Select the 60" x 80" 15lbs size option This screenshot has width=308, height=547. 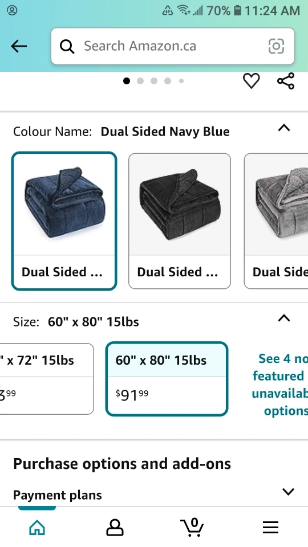pyautogui.click(x=167, y=379)
